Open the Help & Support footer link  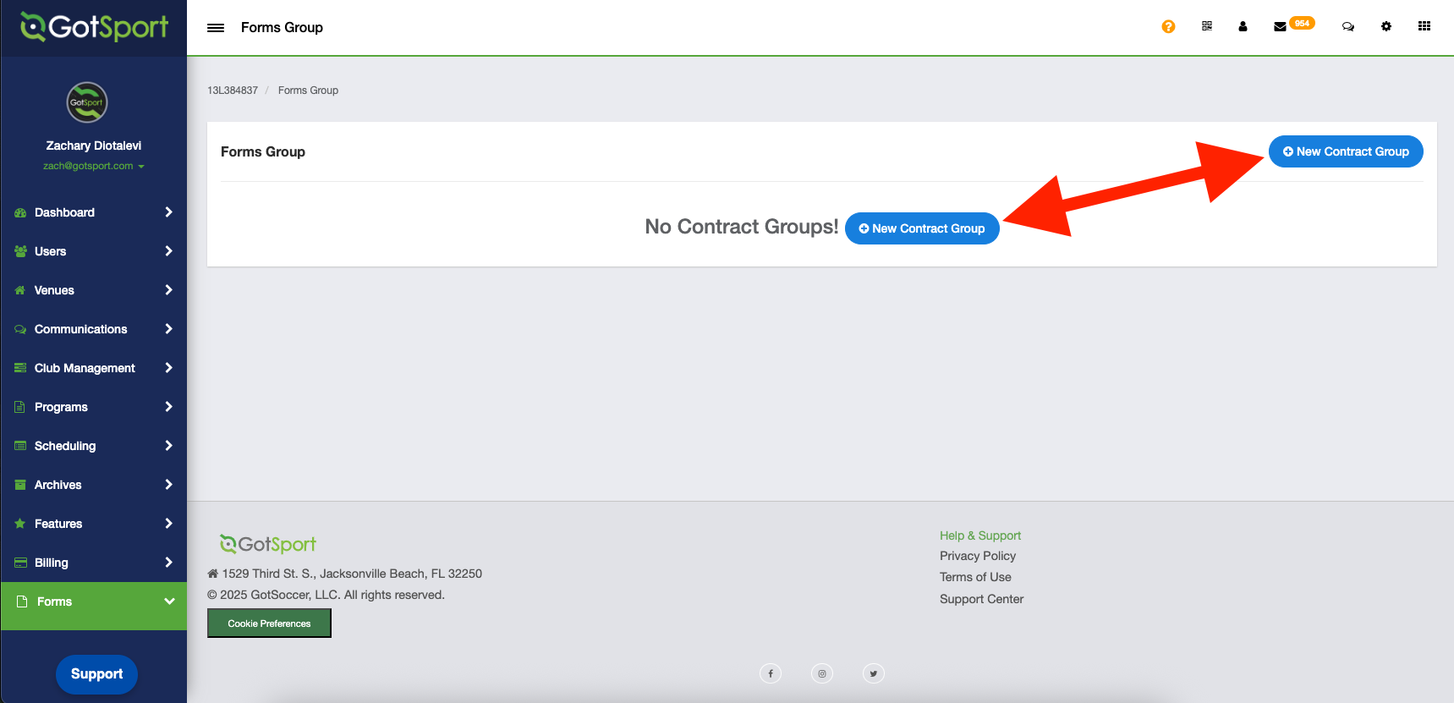[980, 535]
